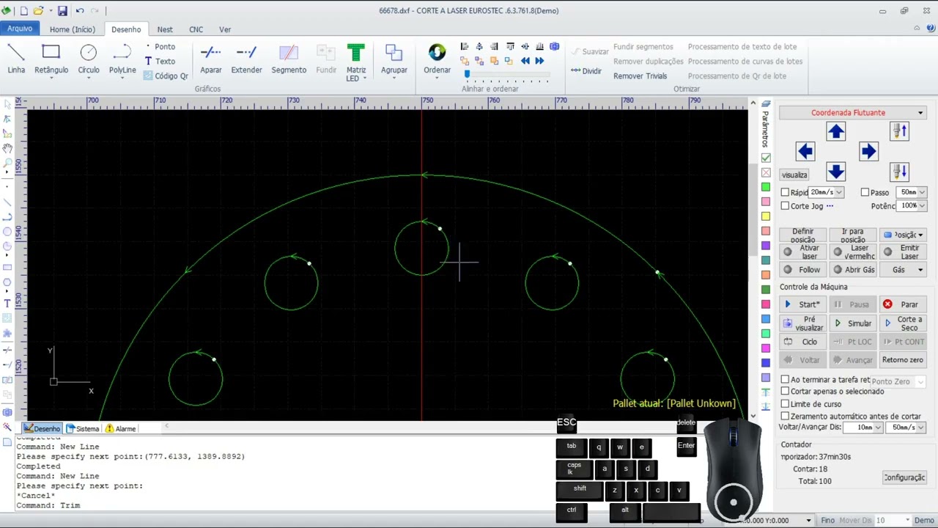
Task: Open the Potência 100% dropdown
Action: pos(922,206)
